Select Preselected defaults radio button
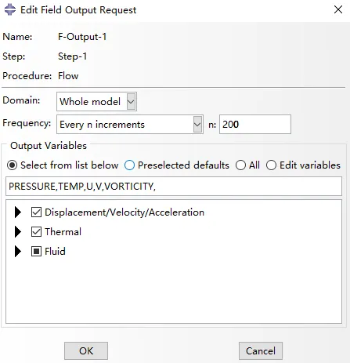 (x=130, y=165)
